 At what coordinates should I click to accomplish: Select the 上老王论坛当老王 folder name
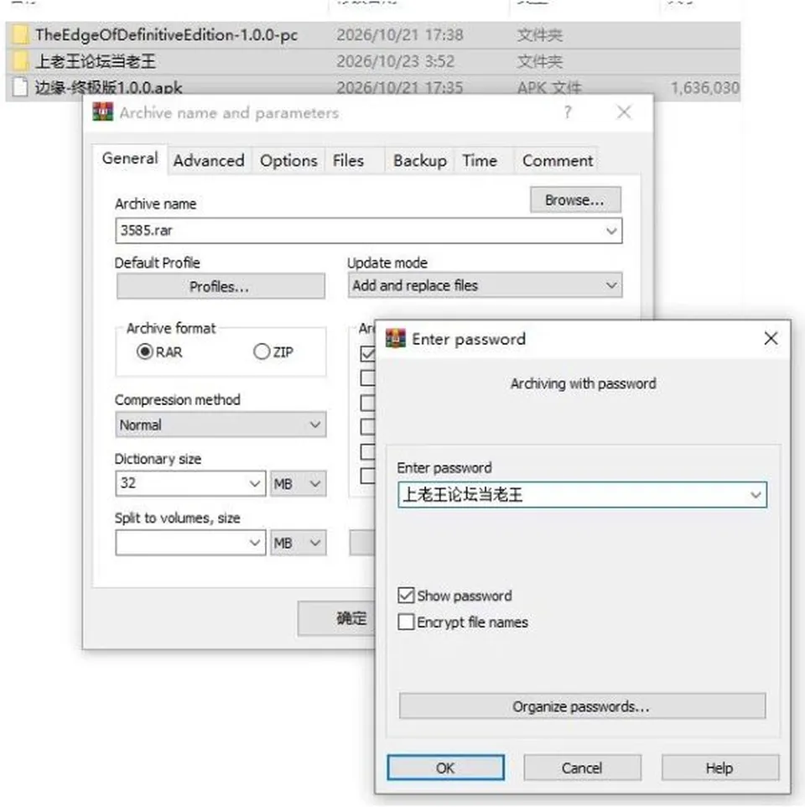click(95, 61)
